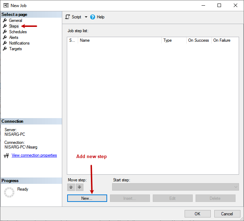
Task: Go to the Schedules page
Action: coord(18,32)
